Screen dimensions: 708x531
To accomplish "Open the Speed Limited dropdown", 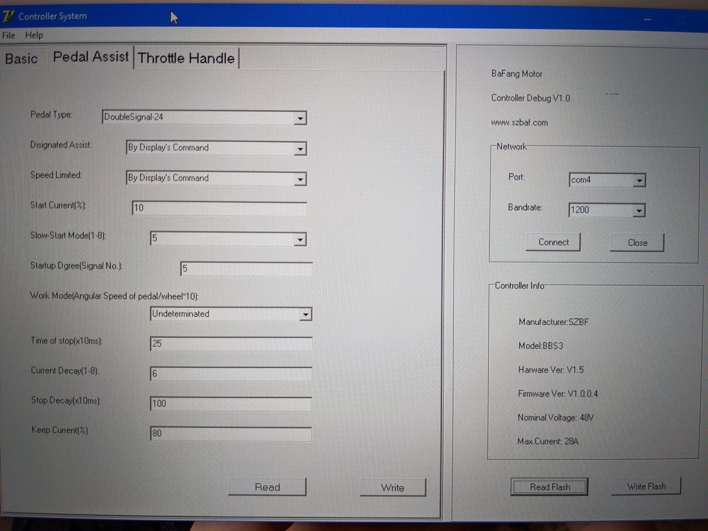I will coord(300,179).
